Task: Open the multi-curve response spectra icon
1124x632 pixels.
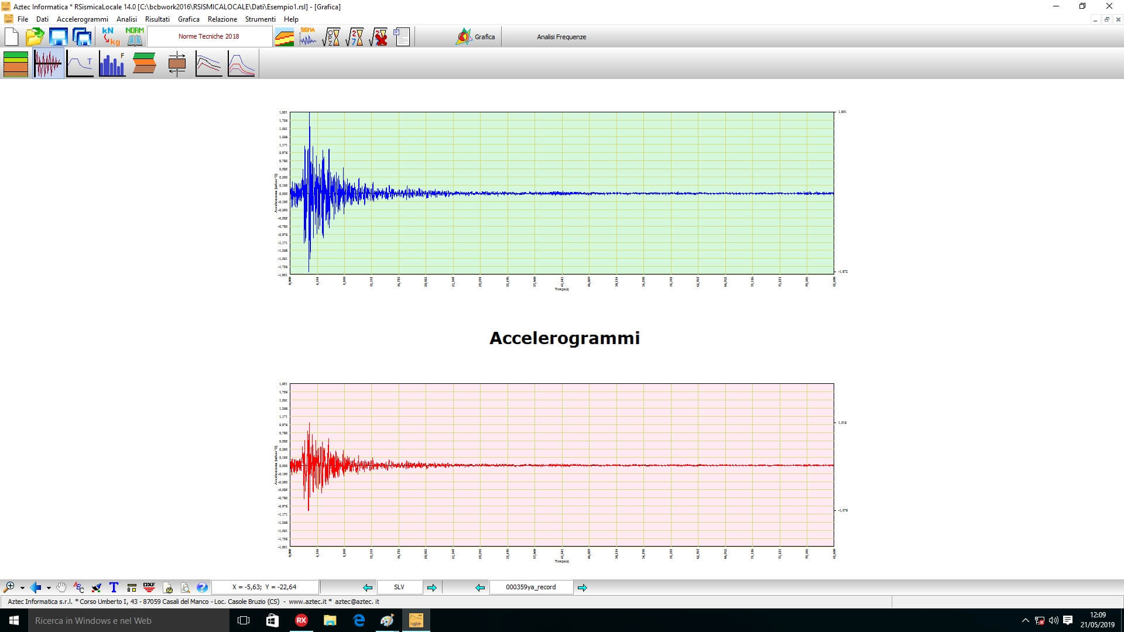Action: pos(208,64)
